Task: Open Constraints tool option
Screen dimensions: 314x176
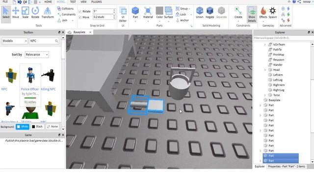Action: (x=66, y=15)
